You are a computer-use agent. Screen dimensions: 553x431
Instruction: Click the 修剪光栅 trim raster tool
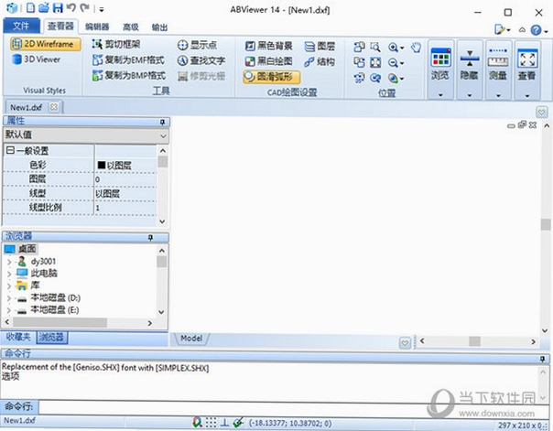tap(201, 76)
